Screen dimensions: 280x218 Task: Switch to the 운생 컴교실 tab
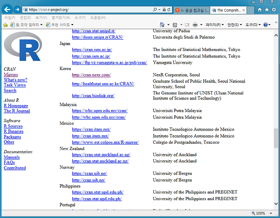tap(191, 10)
